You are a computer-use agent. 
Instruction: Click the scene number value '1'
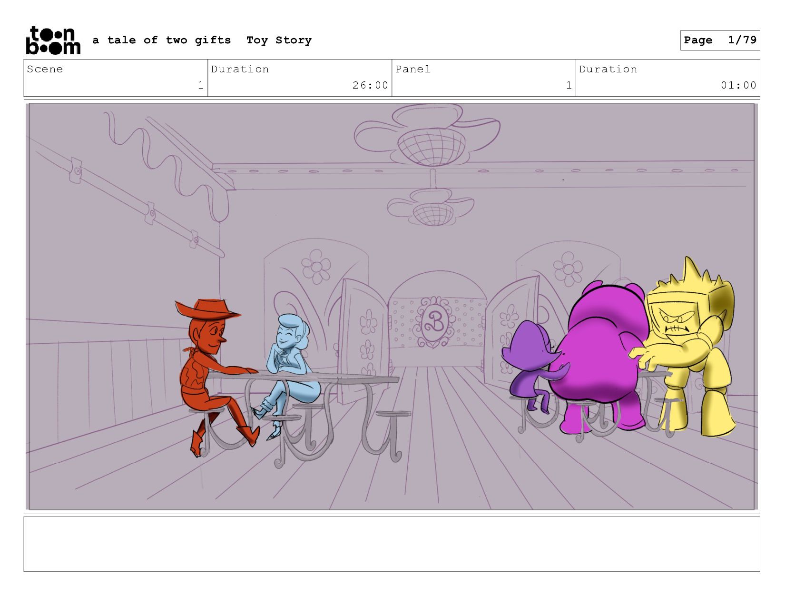point(201,85)
